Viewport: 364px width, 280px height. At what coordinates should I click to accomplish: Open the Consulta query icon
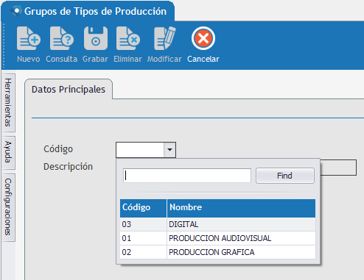click(61, 38)
